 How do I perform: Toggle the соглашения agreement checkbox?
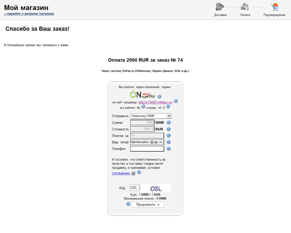pos(133,173)
